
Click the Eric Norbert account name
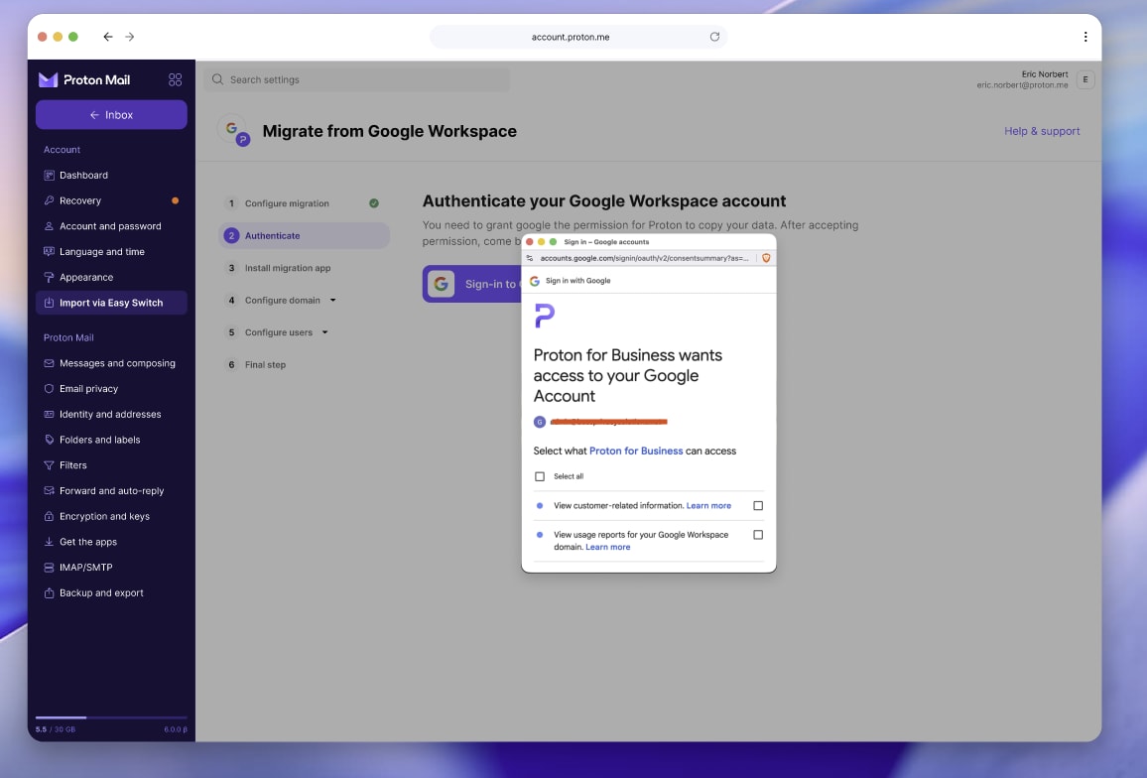coord(1045,73)
